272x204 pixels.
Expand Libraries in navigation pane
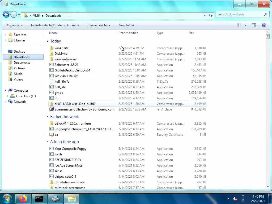[5, 40]
